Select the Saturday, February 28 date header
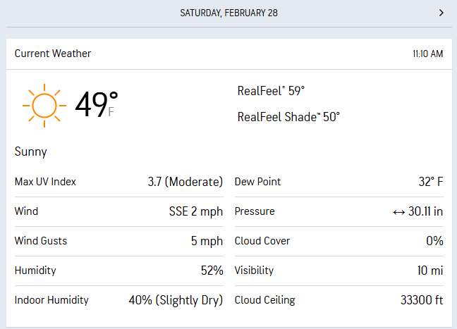Viewport: 457px width, 329px height. (x=228, y=13)
